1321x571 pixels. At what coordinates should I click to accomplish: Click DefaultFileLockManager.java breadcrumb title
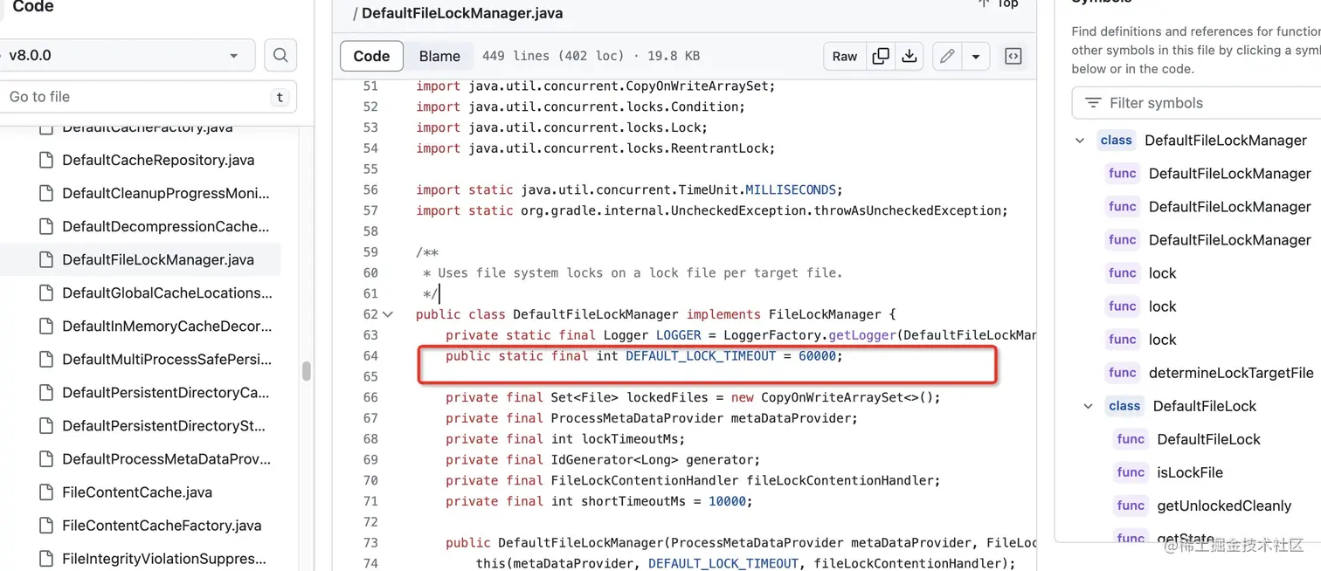[462, 13]
